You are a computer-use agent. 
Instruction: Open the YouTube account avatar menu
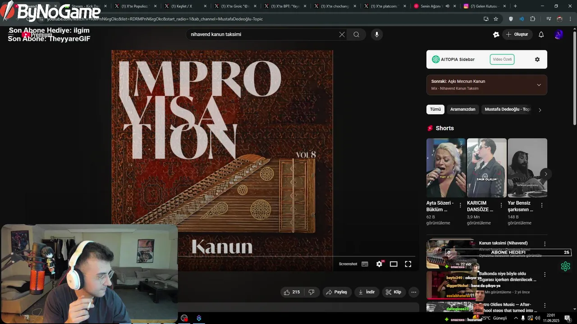pyautogui.click(x=559, y=35)
